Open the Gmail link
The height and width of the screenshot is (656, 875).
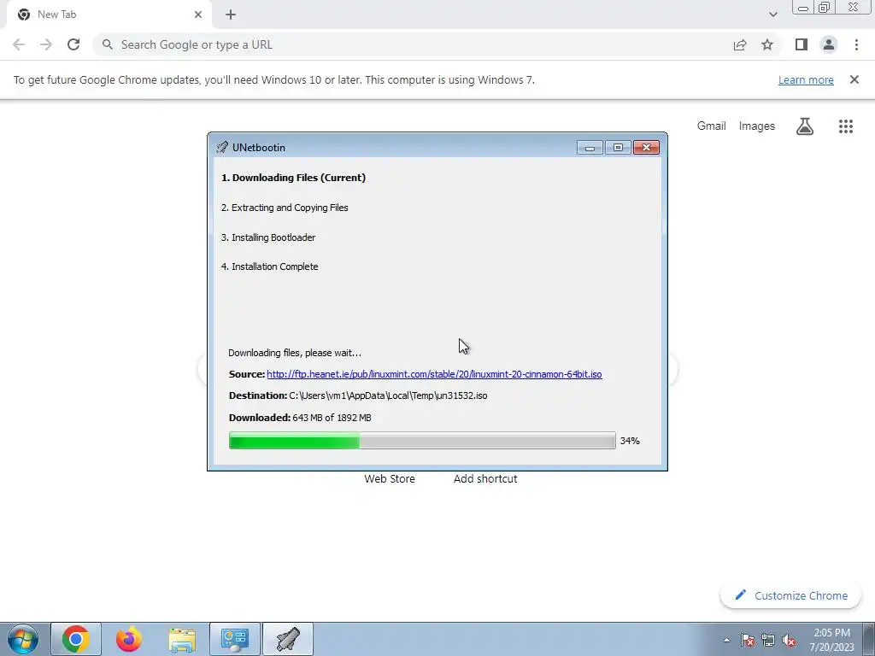(712, 126)
